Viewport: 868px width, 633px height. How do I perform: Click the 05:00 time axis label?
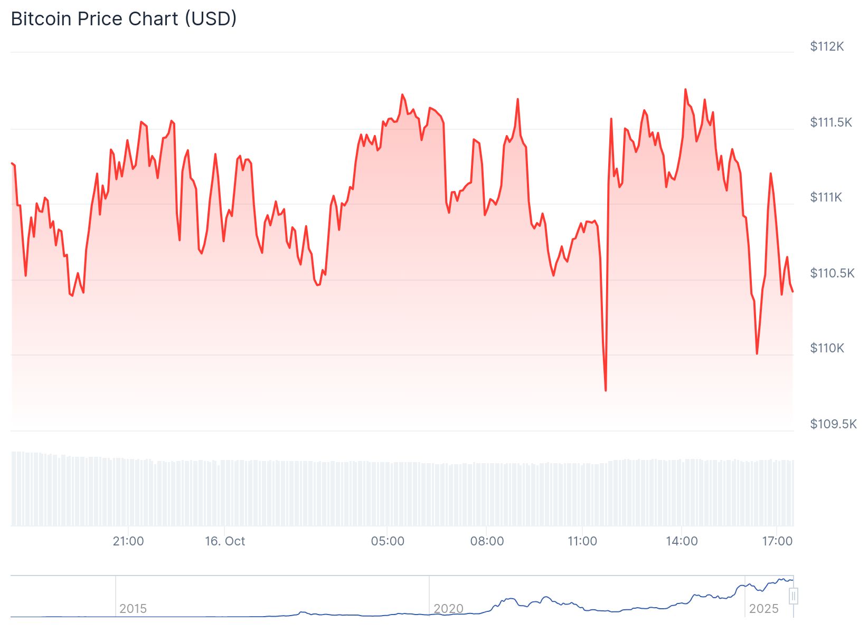click(388, 541)
